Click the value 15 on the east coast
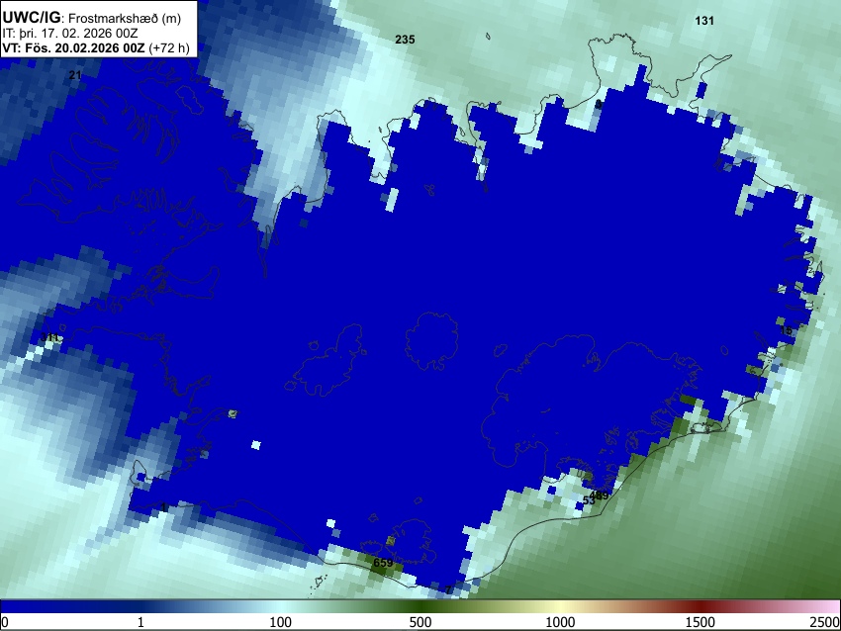Viewport: 841px width, 631px height. click(786, 330)
